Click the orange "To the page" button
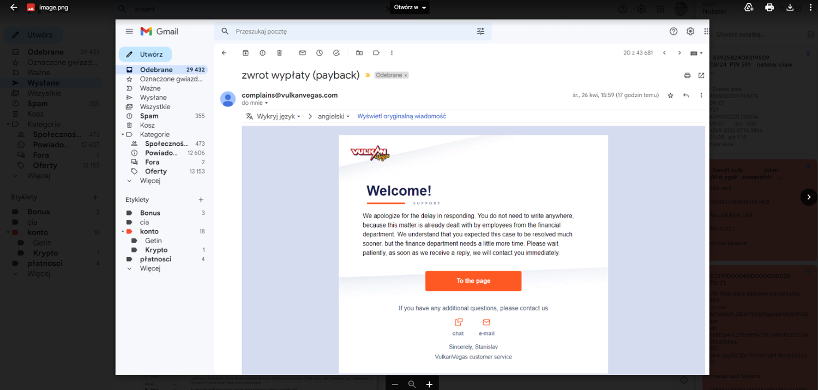 pyautogui.click(x=473, y=281)
